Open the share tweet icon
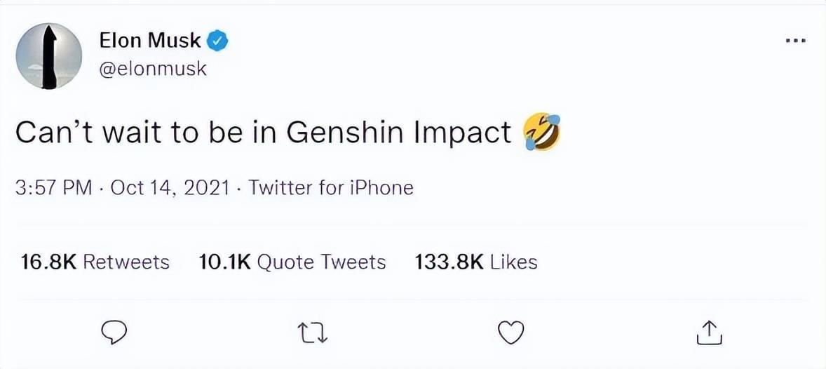The image size is (826, 369). [x=710, y=333]
